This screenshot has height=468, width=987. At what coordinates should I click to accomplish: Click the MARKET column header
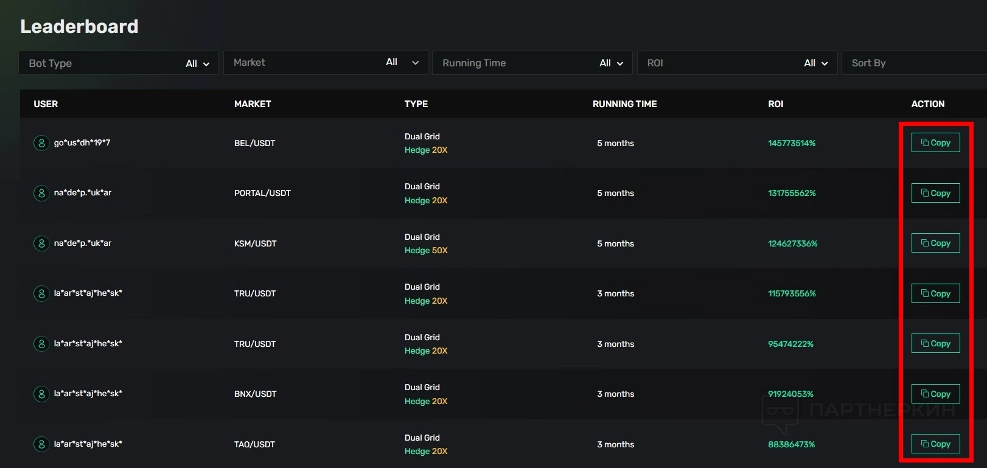click(x=253, y=104)
